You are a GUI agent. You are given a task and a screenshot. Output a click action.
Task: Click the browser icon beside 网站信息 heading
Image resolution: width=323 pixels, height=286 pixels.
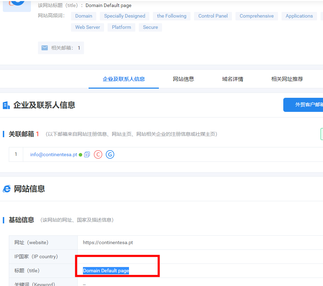pos(6,189)
